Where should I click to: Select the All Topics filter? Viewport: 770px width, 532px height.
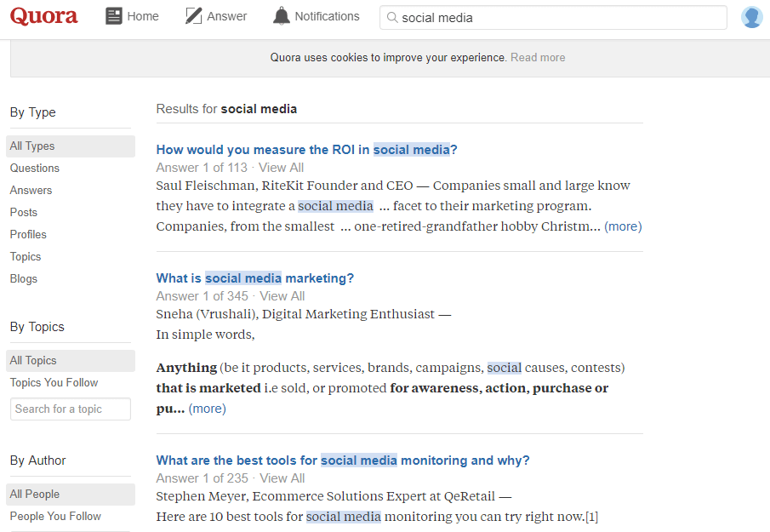pyautogui.click(x=71, y=361)
